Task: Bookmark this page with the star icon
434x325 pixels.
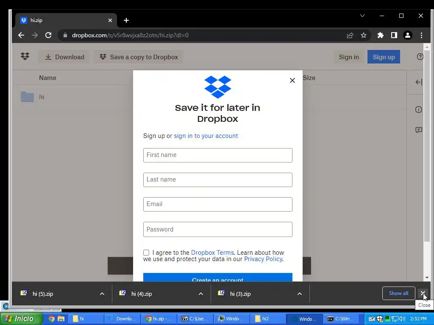Action: point(363,36)
